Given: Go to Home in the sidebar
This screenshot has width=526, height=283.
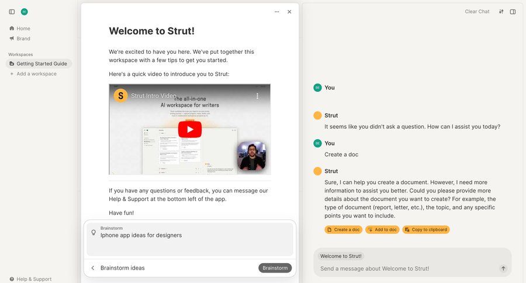Looking at the screenshot, I should click(20, 29).
